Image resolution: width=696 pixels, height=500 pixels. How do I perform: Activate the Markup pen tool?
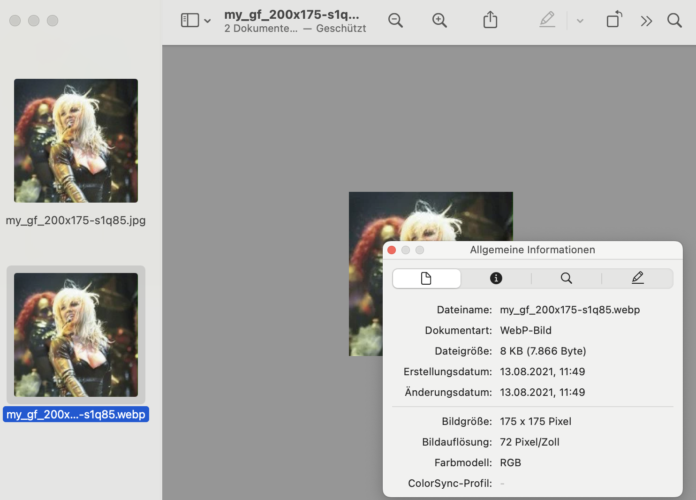pyautogui.click(x=547, y=20)
